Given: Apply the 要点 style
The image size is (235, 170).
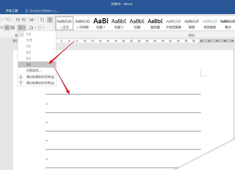Looking at the screenshot, I should click(227, 23).
